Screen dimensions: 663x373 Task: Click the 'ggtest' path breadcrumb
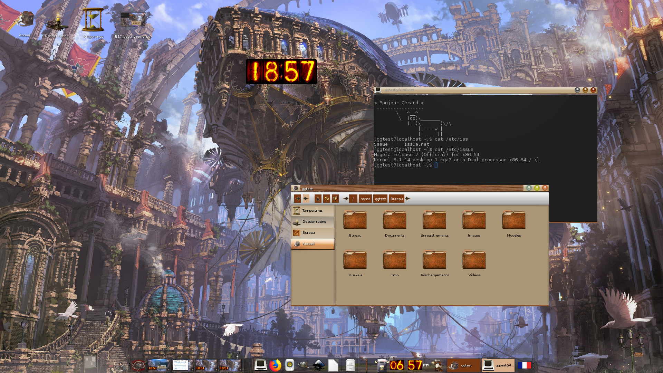point(380,199)
